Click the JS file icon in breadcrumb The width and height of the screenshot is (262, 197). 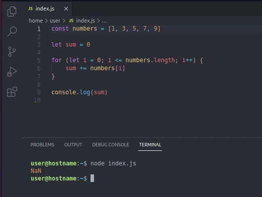pos(71,21)
